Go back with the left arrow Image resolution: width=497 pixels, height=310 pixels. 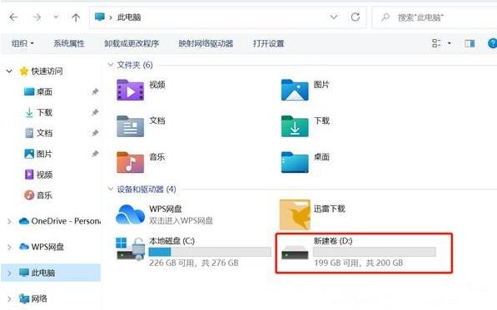[13, 17]
